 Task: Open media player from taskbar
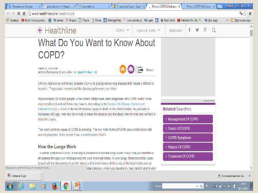click(x=43, y=186)
